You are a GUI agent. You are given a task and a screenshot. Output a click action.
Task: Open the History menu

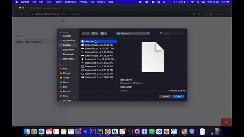[x=58, y=2]
